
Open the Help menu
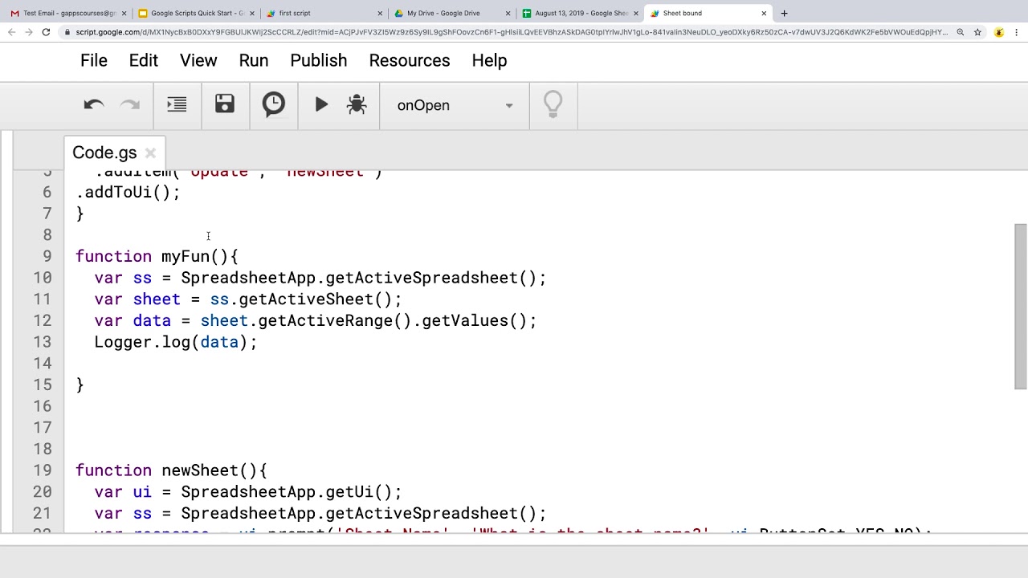point(489,60)
